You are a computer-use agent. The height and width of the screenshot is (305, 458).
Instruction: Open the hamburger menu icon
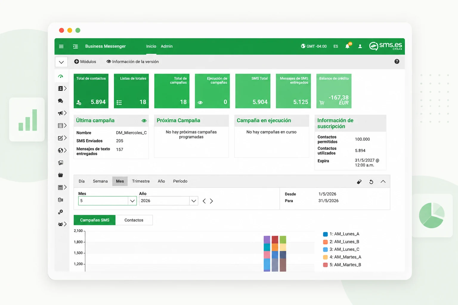point(61,46)
